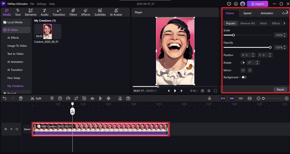
Task: Open My Creations in sidebar
Action: point(15,86)
